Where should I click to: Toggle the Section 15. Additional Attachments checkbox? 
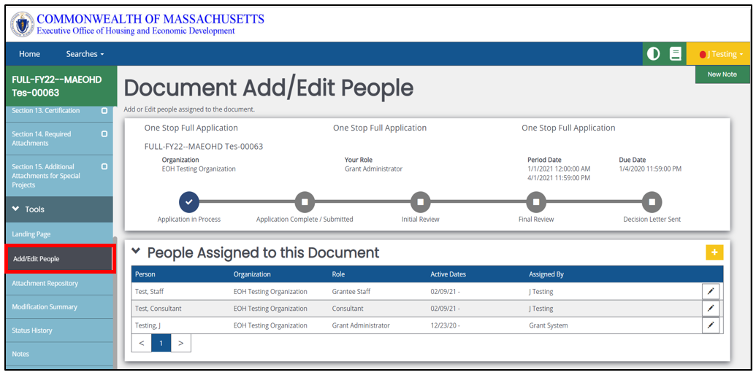click(104, 166)
